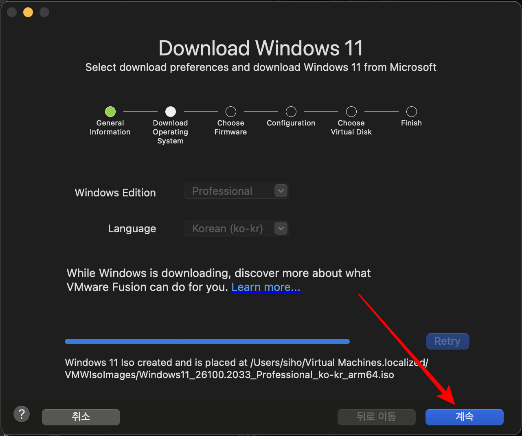Click the Download Windows 11 heading
This screenshot has height=436, width=522.
pyautogui.click(x=261, y=48)
